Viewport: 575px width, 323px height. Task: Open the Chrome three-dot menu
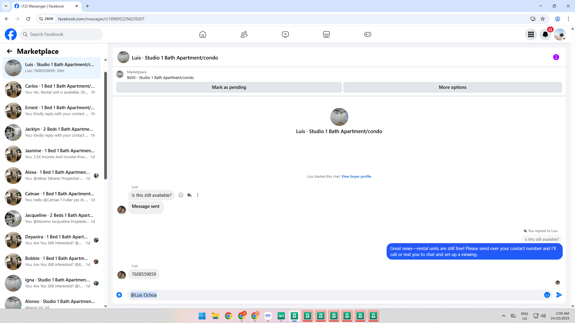click(568, 19)
